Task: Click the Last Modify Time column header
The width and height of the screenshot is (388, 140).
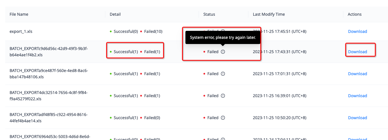Action: pyautogui.click(x=269, y=14)
